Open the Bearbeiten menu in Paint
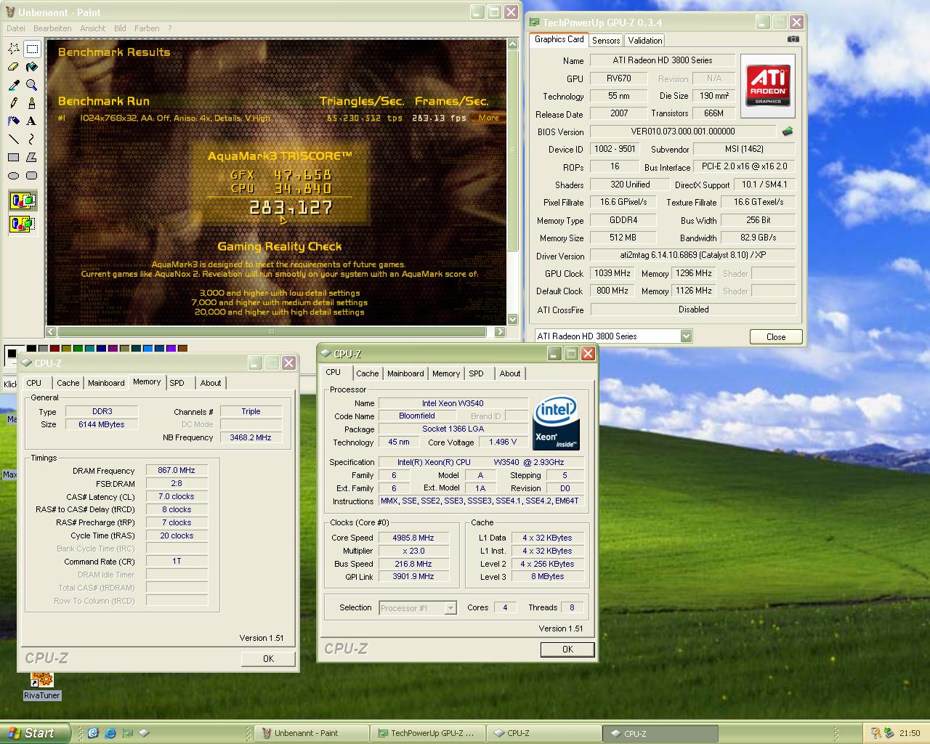930x744 pixels. (52, 28)
